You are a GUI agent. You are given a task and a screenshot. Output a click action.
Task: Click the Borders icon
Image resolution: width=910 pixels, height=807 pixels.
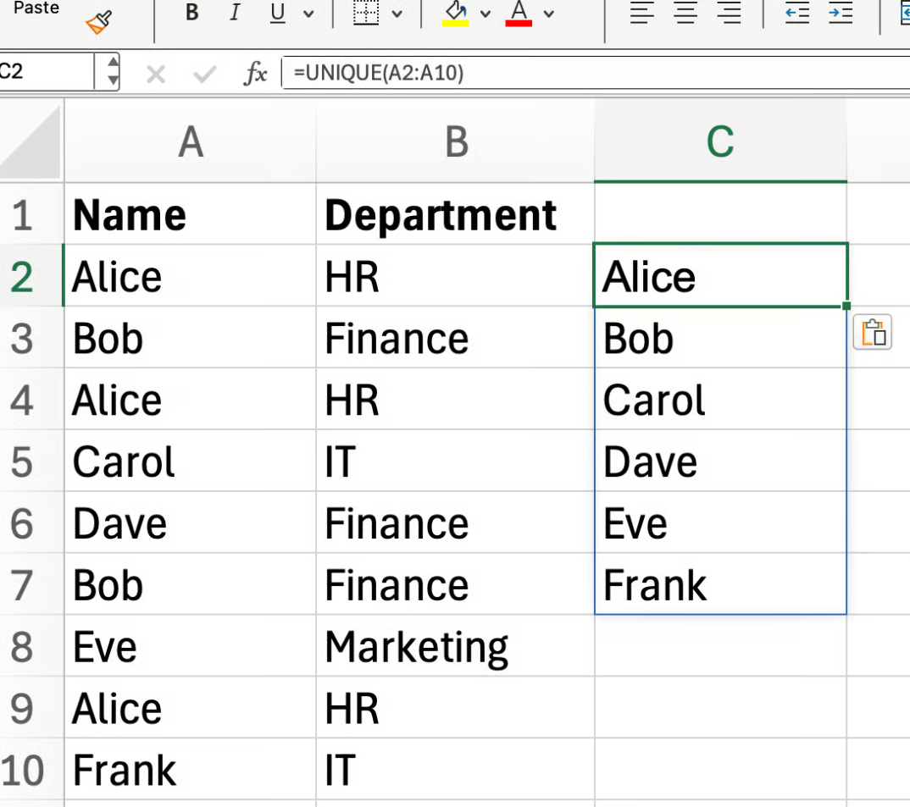coord(364,13)
